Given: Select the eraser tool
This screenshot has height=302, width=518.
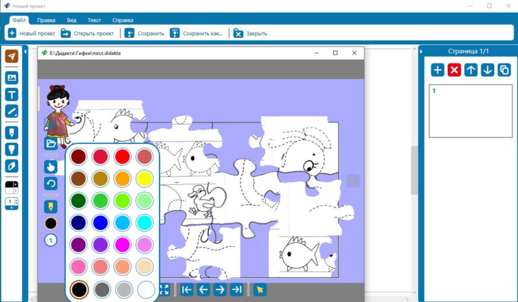Looking at the screenshot, I should pyautogui.click(x=12, y=166).
